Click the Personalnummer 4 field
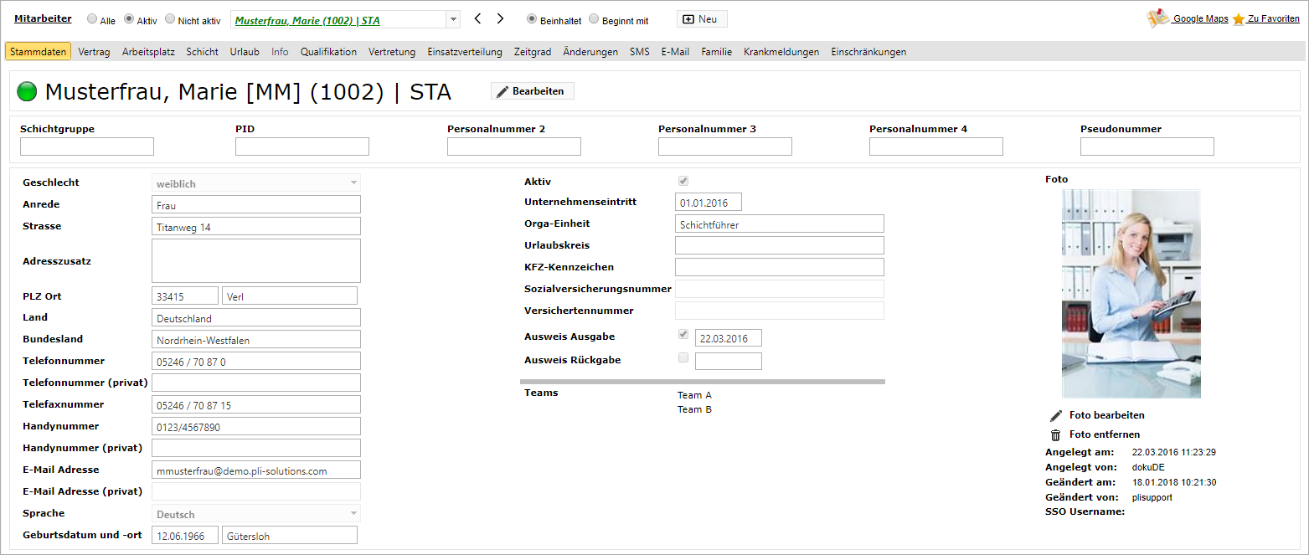1309x555 pixels. tap(936, 146)
